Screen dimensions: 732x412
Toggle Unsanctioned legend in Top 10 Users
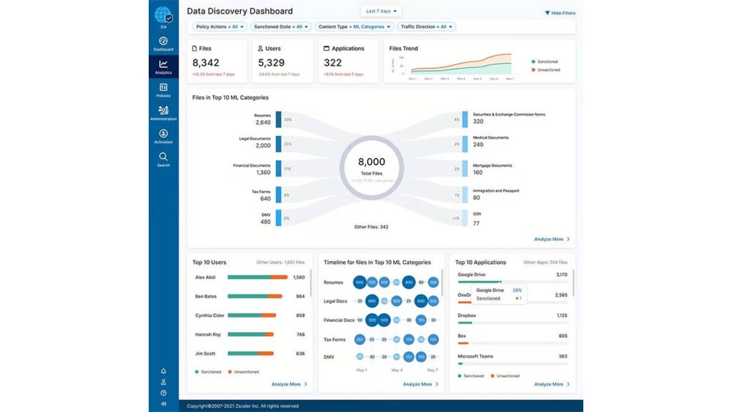click(243, 372)
